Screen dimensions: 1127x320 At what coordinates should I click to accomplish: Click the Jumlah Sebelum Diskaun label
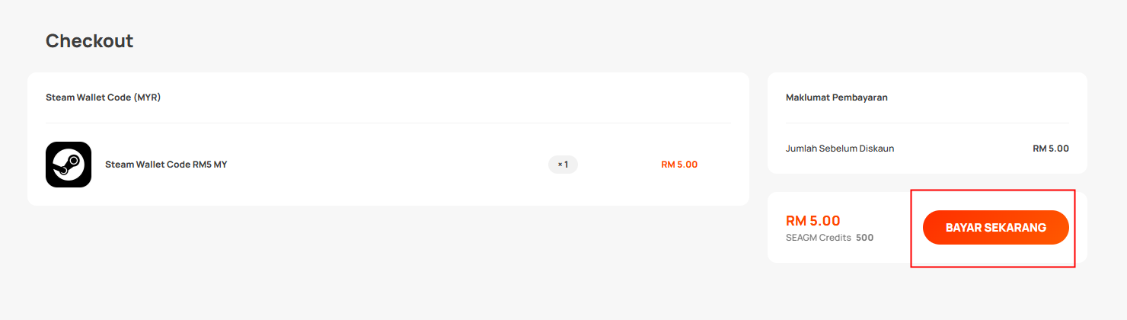click(840, 149)
